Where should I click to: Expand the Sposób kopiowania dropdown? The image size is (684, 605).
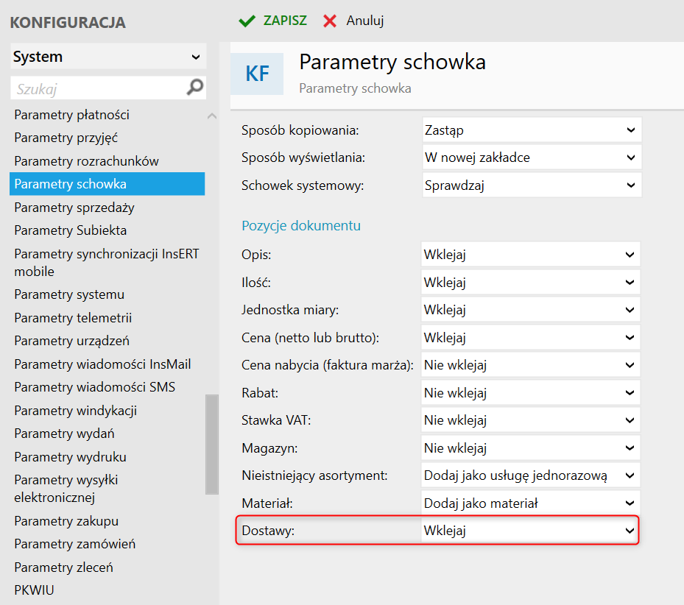pyautogui.click(x=532, y=130)
